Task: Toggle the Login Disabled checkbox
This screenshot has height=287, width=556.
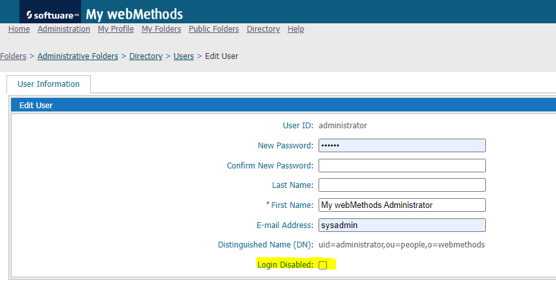Action: 322,265
